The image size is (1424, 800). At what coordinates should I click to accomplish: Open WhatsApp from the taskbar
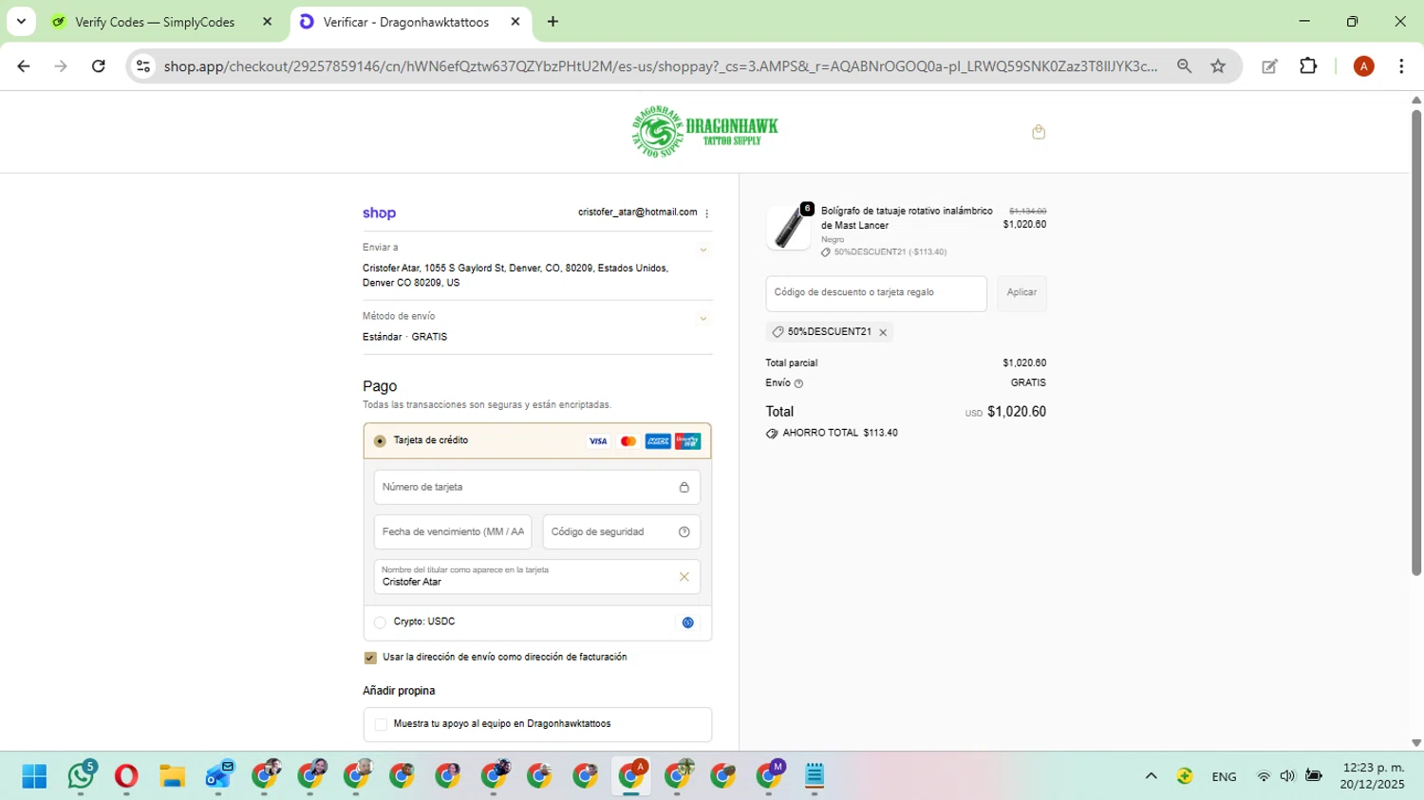click(82, 776)
